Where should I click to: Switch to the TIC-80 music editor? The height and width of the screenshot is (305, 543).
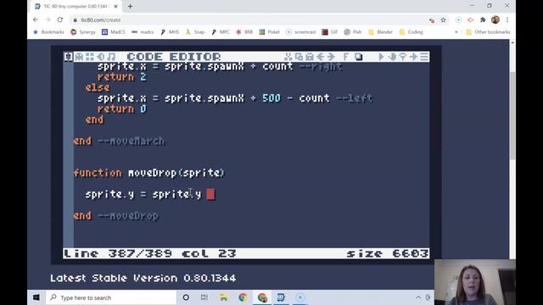(x=111, y=57)
